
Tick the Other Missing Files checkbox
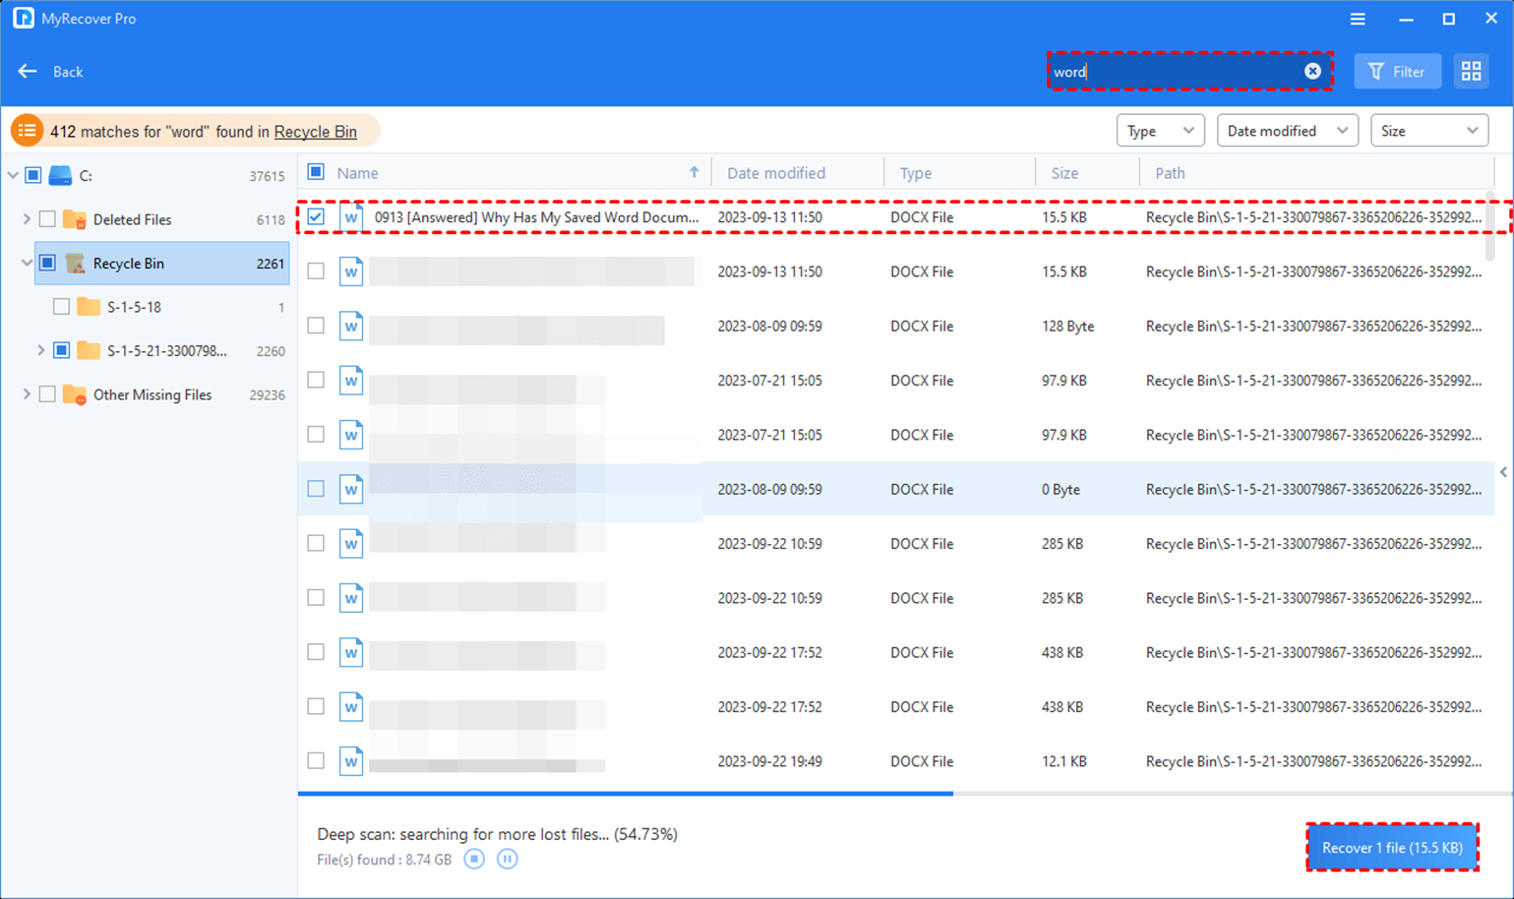point(47,394)
